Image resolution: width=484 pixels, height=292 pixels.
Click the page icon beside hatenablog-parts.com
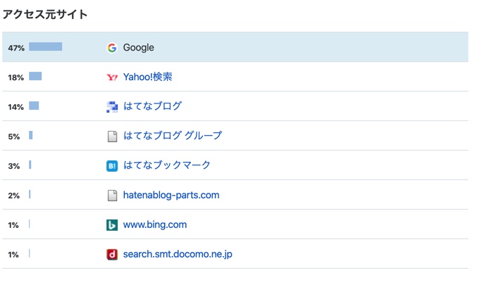pos(112,195)
